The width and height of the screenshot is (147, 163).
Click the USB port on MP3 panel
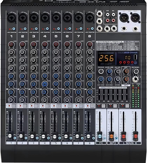click(135, 57)
